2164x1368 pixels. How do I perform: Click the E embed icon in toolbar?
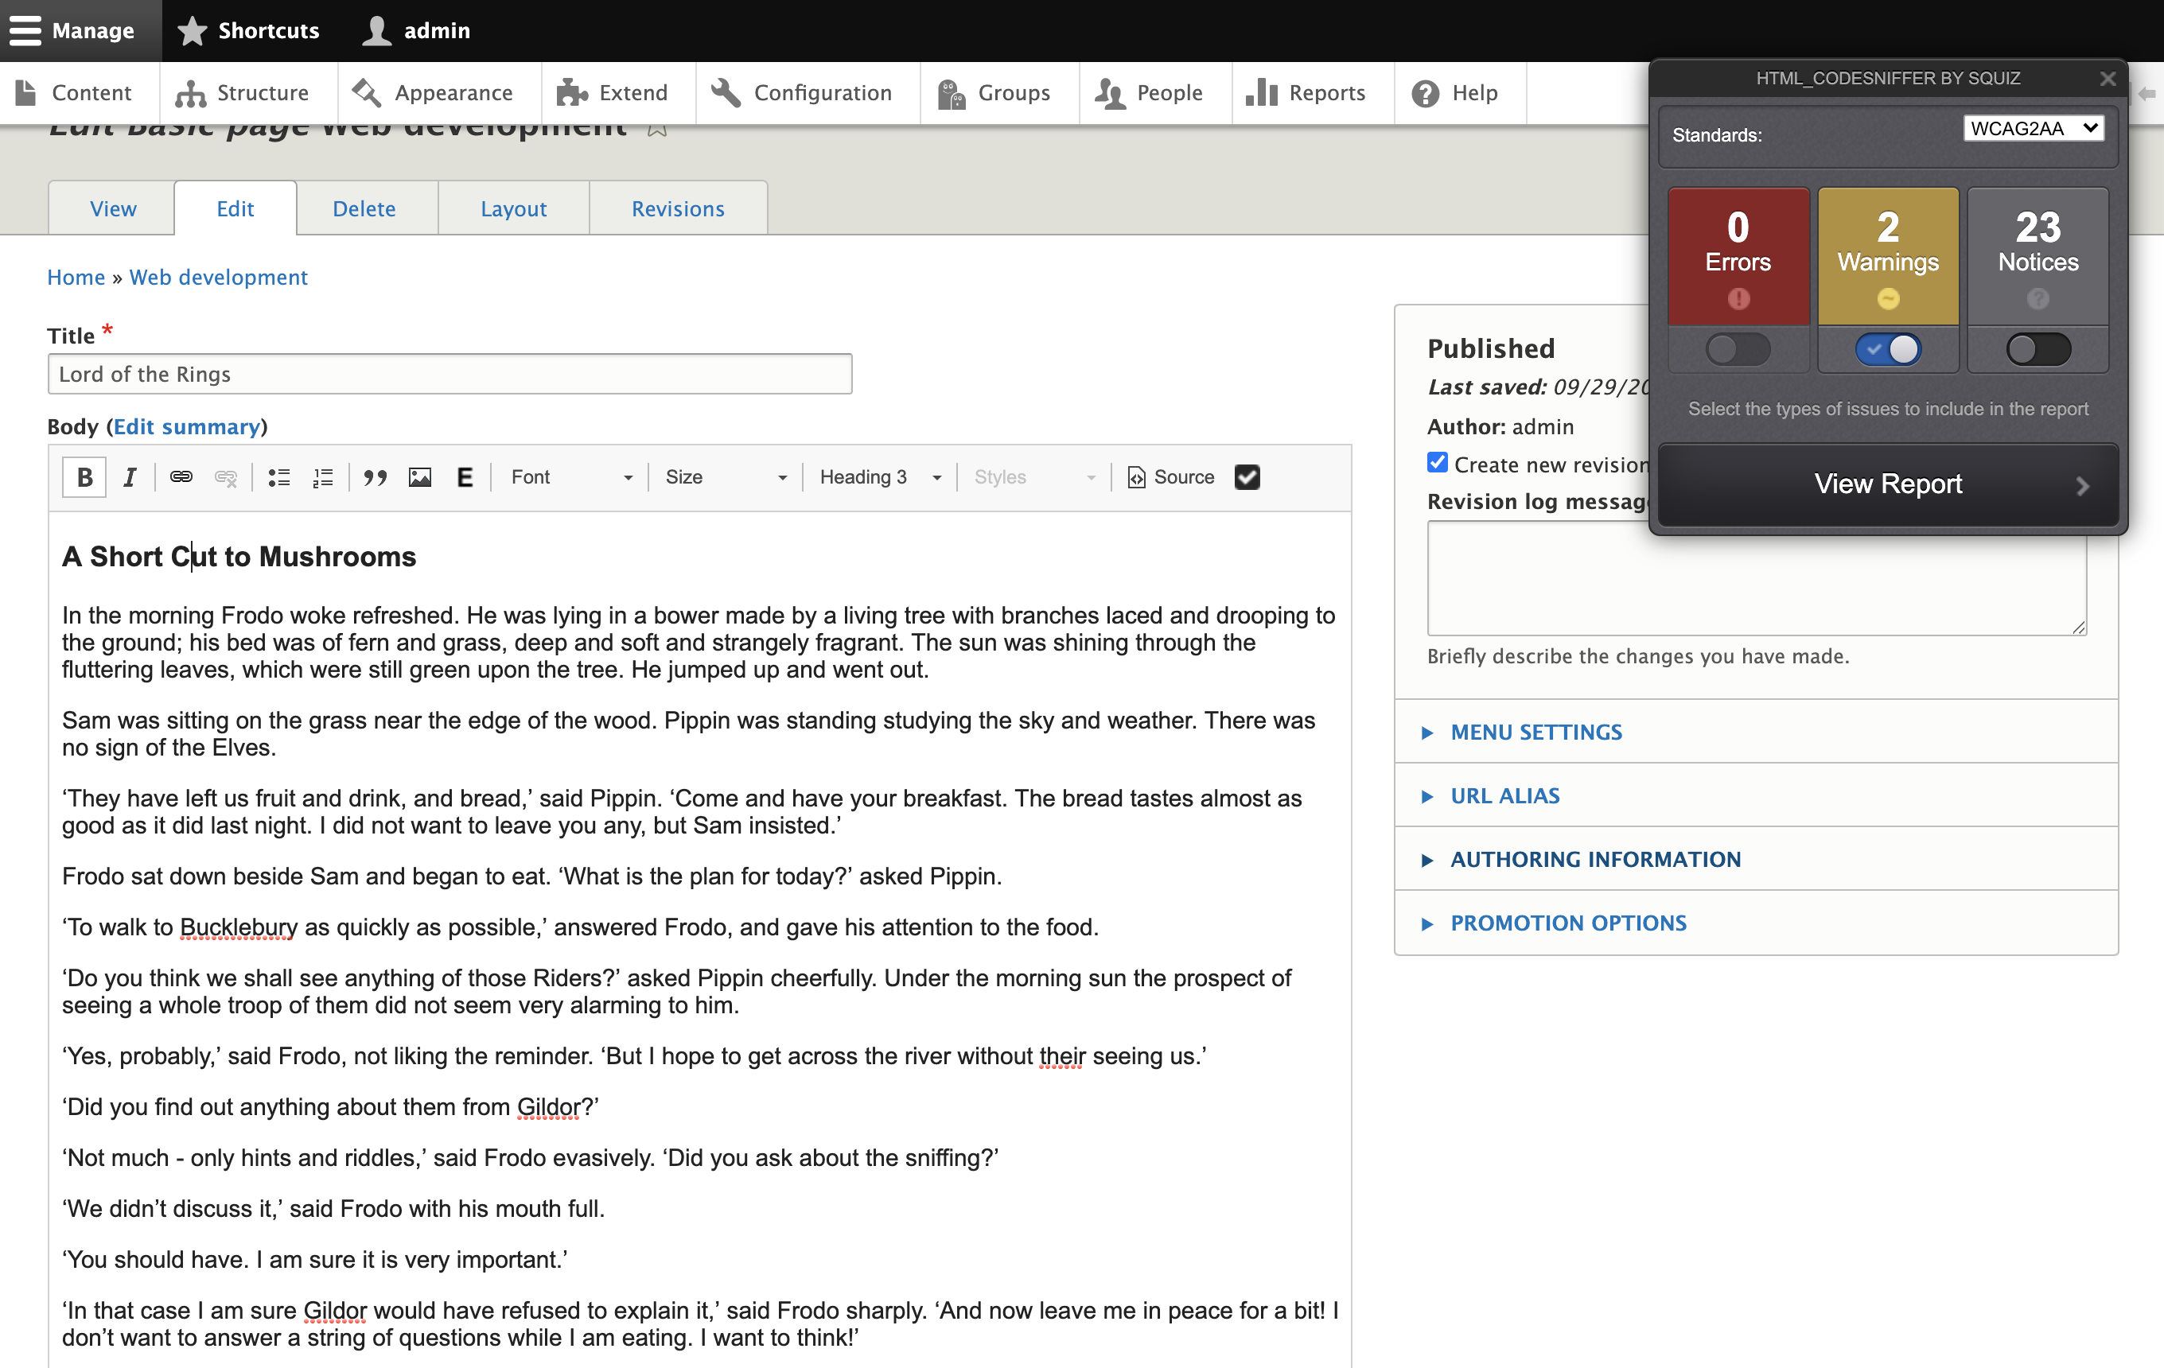[465, 477]
